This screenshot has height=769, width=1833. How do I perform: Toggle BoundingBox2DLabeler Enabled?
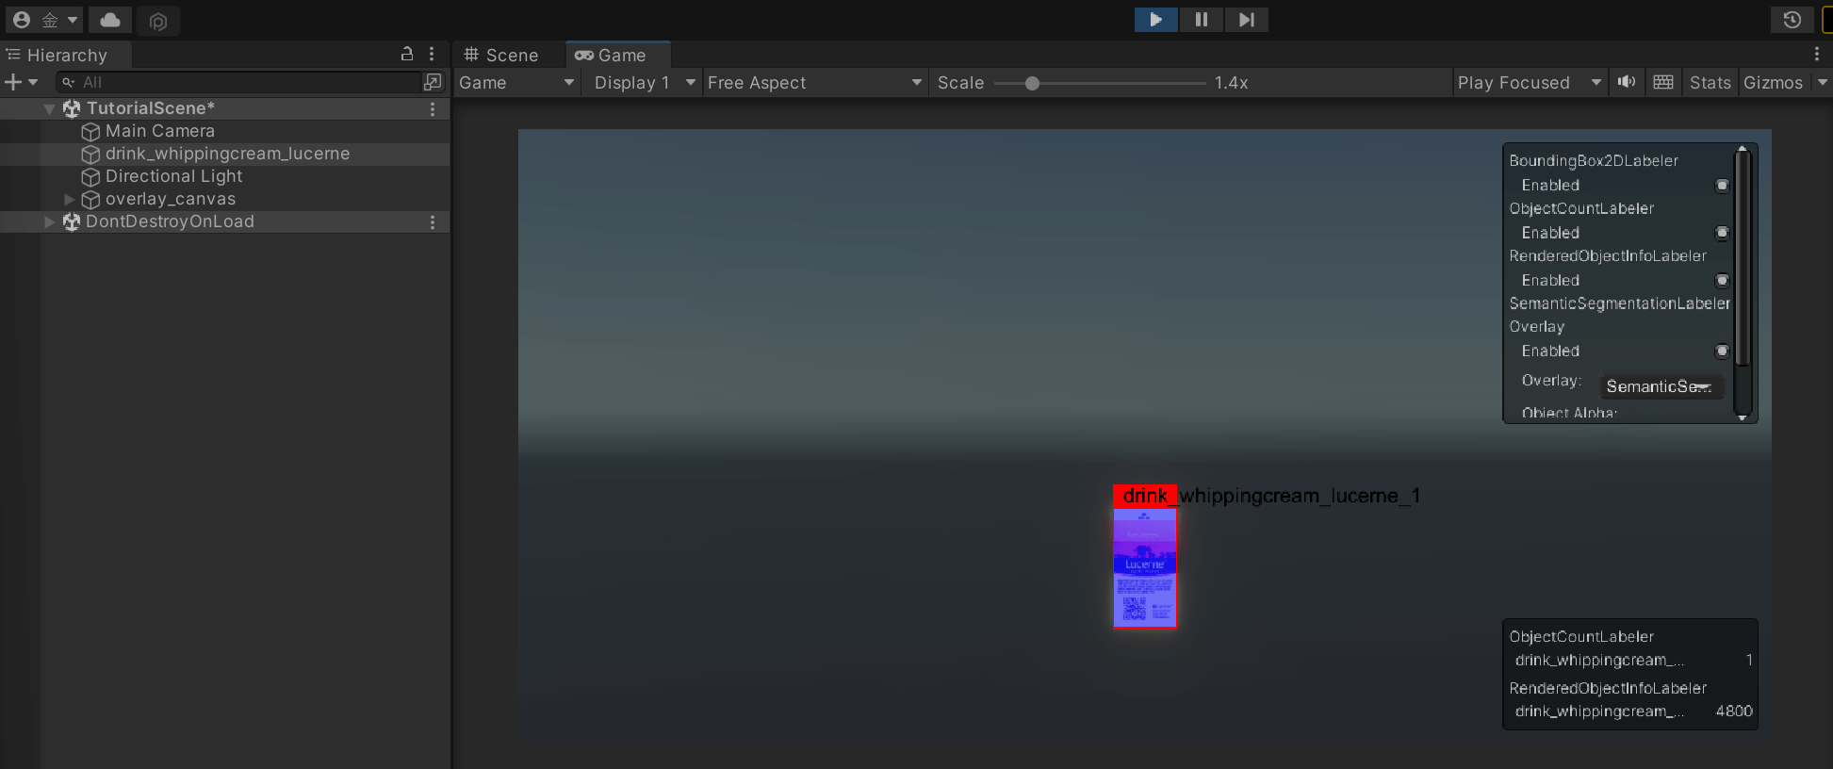coord(1722,186)
